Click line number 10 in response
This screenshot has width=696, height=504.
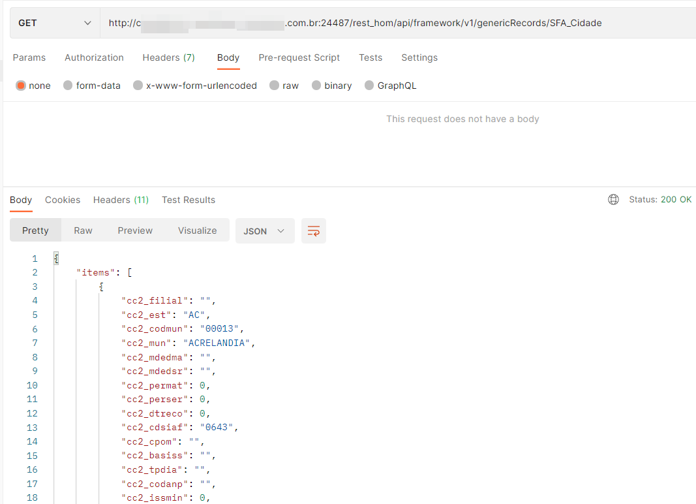[32, 385]
